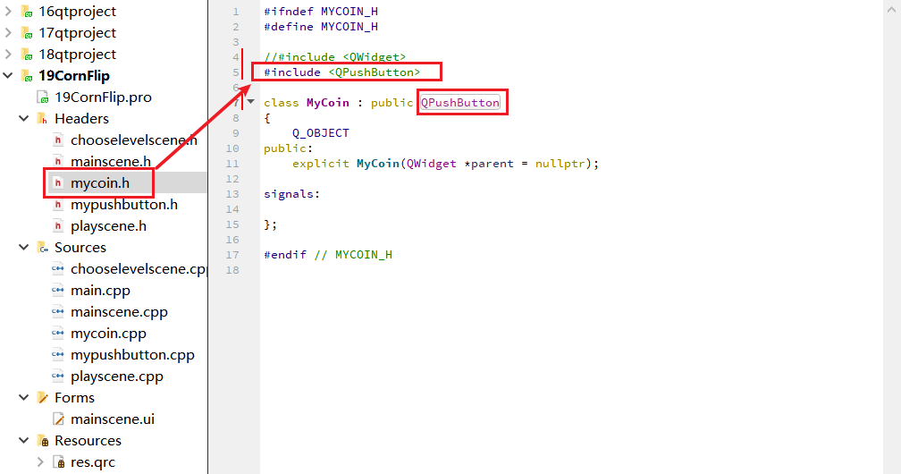This screenshot has height=474, width=901.
Task: Click Q_OBJECT macro in the editor
Action: (x=321, y=133)
